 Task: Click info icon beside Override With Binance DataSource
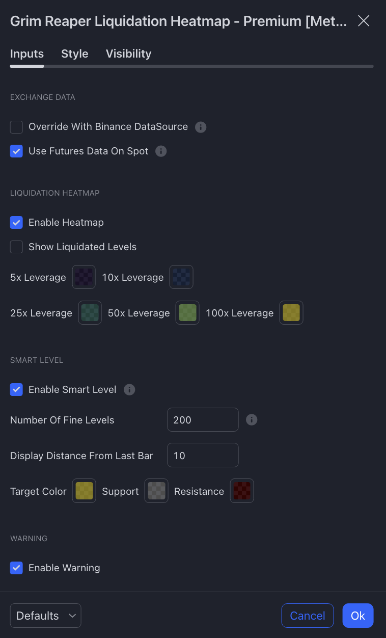(201, 127)
